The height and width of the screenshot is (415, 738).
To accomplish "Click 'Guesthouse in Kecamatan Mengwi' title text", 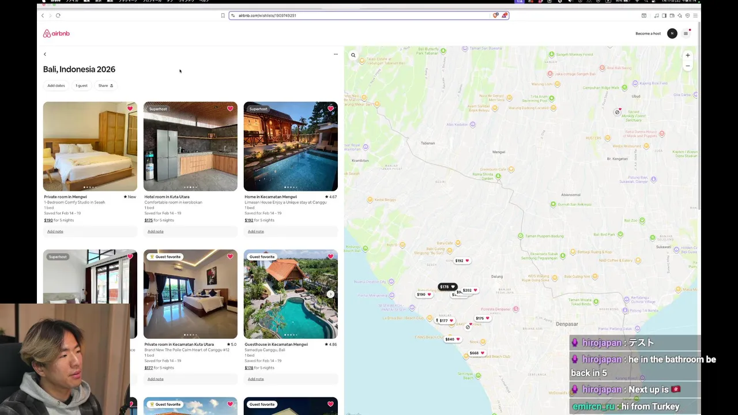I will pos(276,344).
